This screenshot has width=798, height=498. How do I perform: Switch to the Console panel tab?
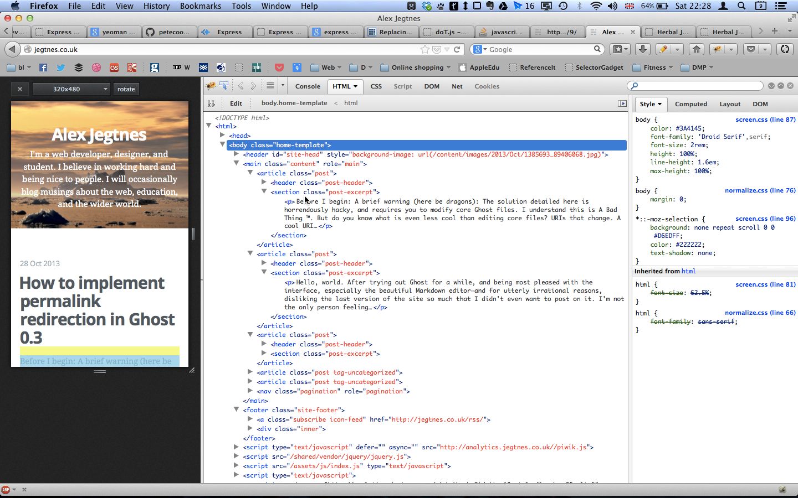pyautogui.click(x=308, y=86)
